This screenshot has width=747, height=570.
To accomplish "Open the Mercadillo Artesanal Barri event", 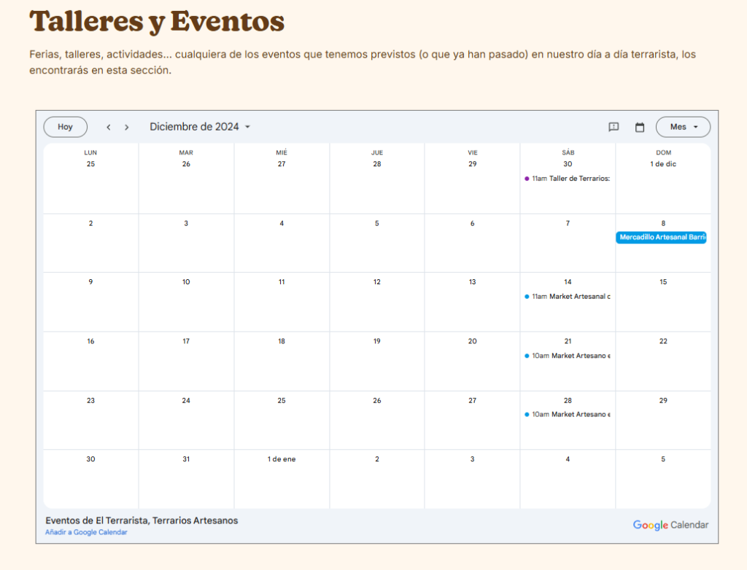I will click(x=662, y=237).
